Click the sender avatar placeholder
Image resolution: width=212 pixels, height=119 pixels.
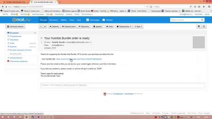click(199, 42)
